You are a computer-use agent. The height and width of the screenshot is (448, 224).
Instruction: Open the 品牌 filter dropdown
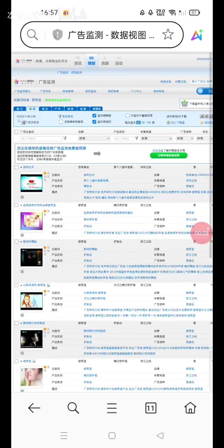coord(94,138)
